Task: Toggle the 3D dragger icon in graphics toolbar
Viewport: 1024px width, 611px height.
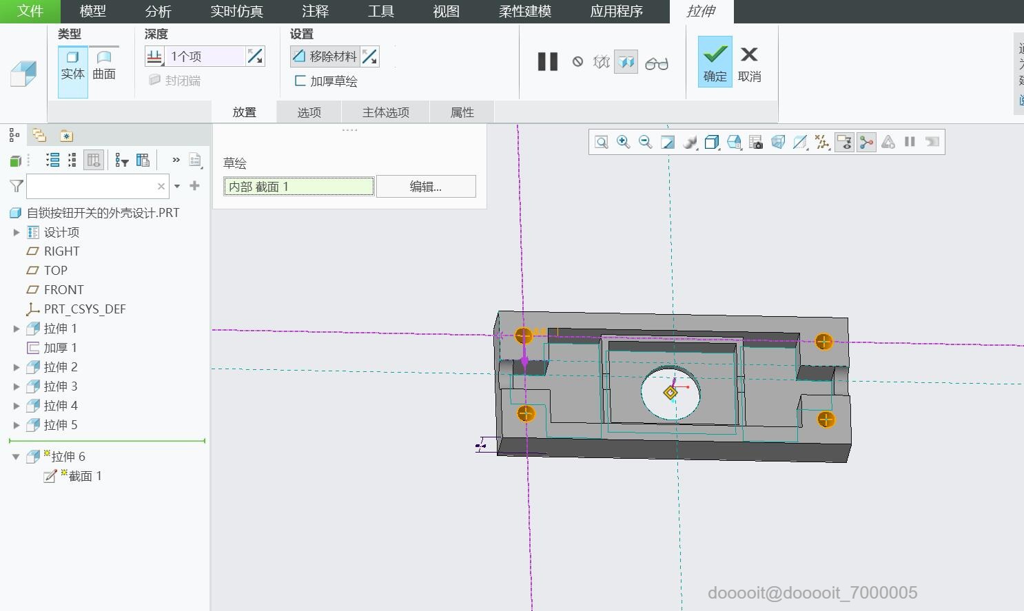Action: 866,142
